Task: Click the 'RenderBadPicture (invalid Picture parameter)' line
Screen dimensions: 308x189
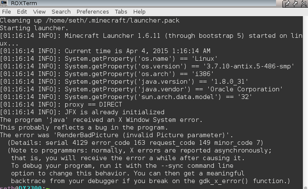Action: click(116, 135)
